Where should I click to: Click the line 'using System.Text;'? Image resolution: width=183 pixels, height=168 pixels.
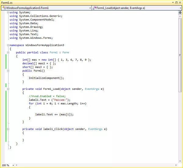click(x=24, y=34)
